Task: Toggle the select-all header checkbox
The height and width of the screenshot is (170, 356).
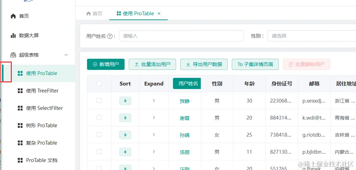Action: 99,83
